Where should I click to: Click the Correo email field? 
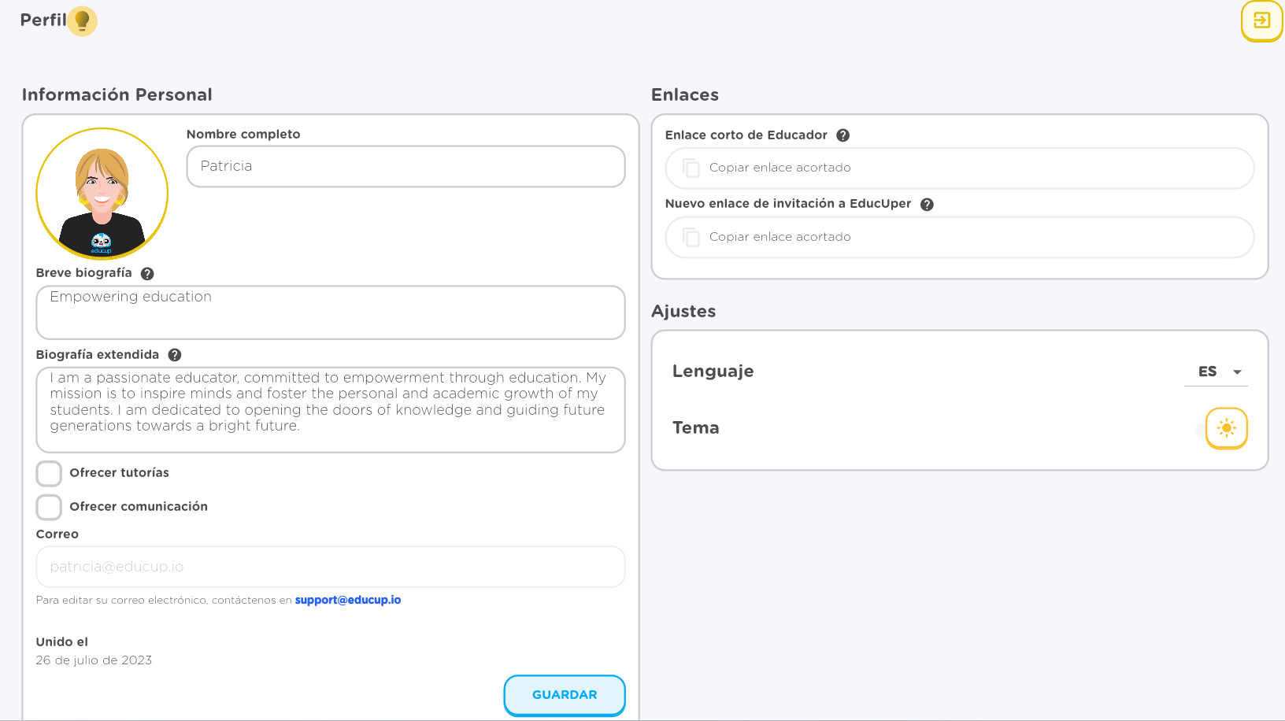click(331, 567)
